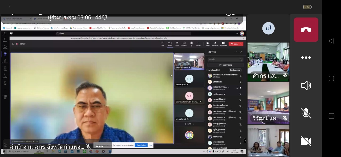Open the Activity bell in Teams sidebar
Viewport: 341px width, 157px height.
tap(5, 40)
